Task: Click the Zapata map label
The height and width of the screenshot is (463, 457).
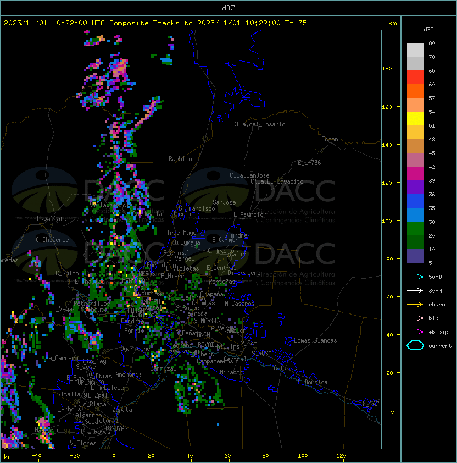Action: (x=122, y=410)
